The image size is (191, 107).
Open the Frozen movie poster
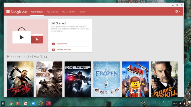point(107,79)
